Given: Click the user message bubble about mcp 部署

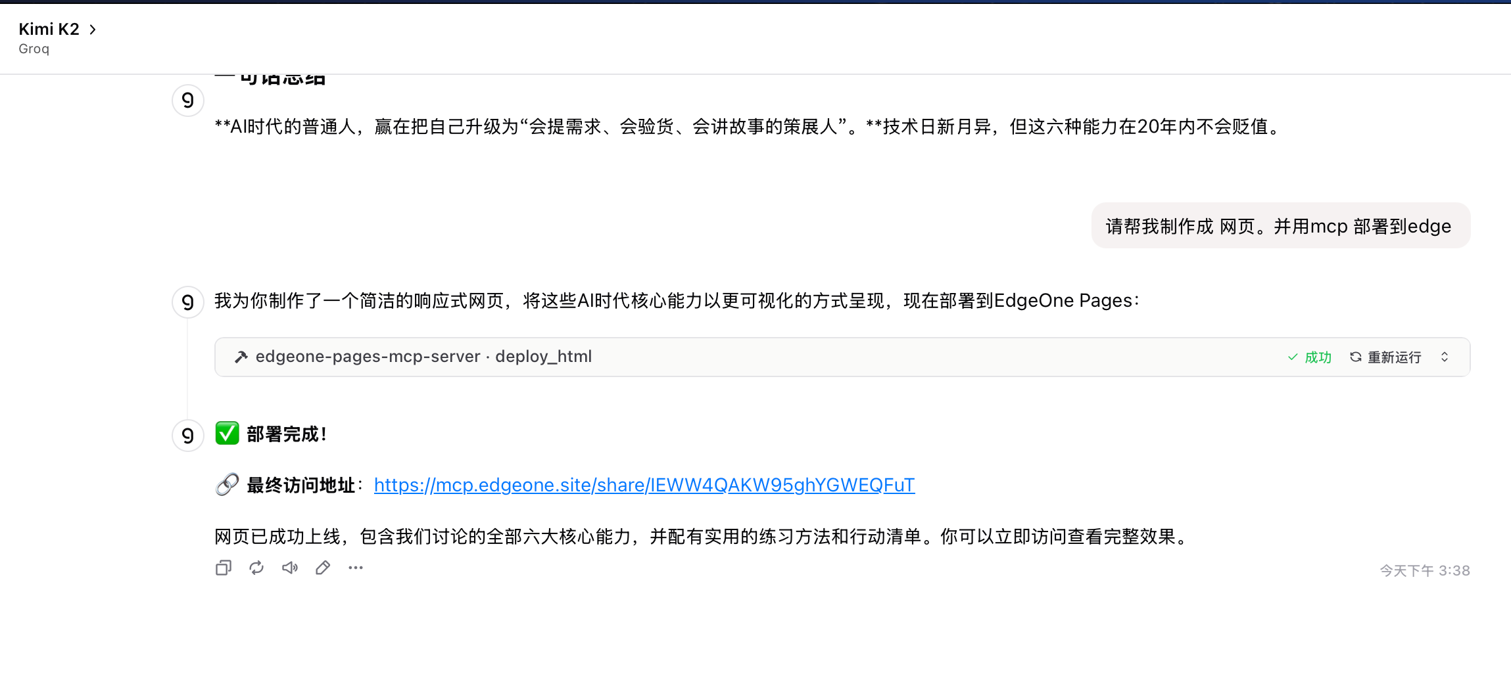Looking at the screenshot, I should pyautogui.click(x=1281, y=225).
